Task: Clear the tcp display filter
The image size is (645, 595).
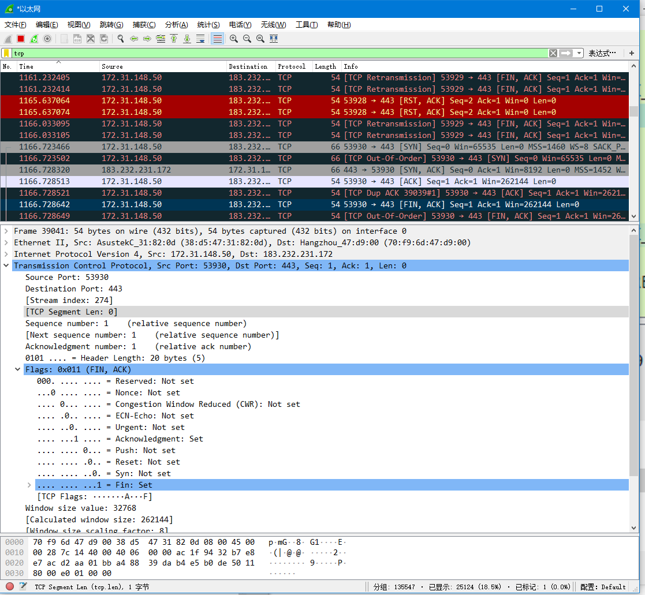Action: point(553,53)
